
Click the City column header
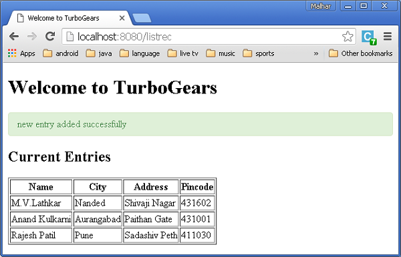tap(98, 187)
